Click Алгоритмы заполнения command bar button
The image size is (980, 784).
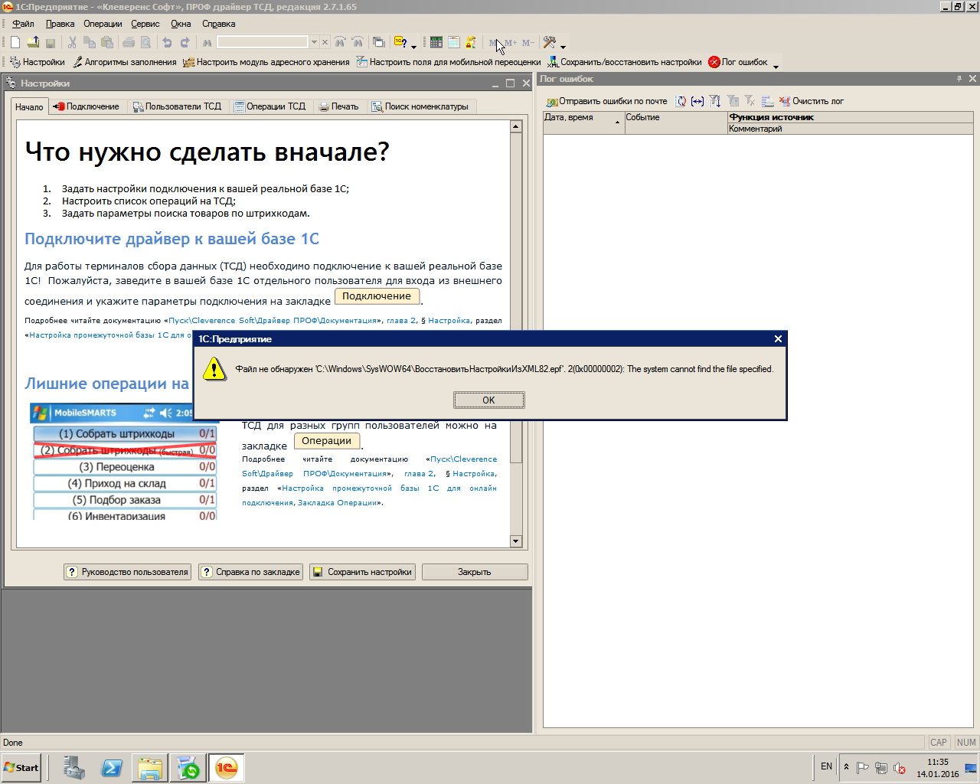[124, 62]
